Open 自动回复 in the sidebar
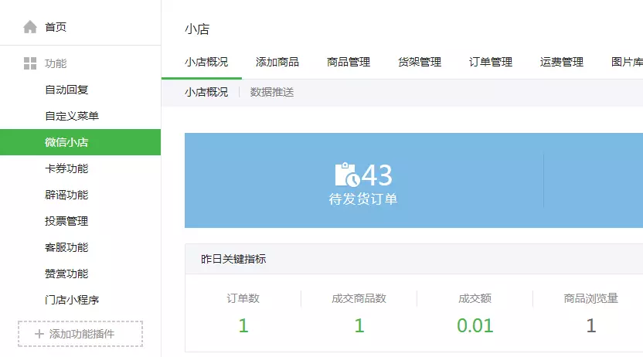The height and width of the screenshot is (357, 643). 66,90
